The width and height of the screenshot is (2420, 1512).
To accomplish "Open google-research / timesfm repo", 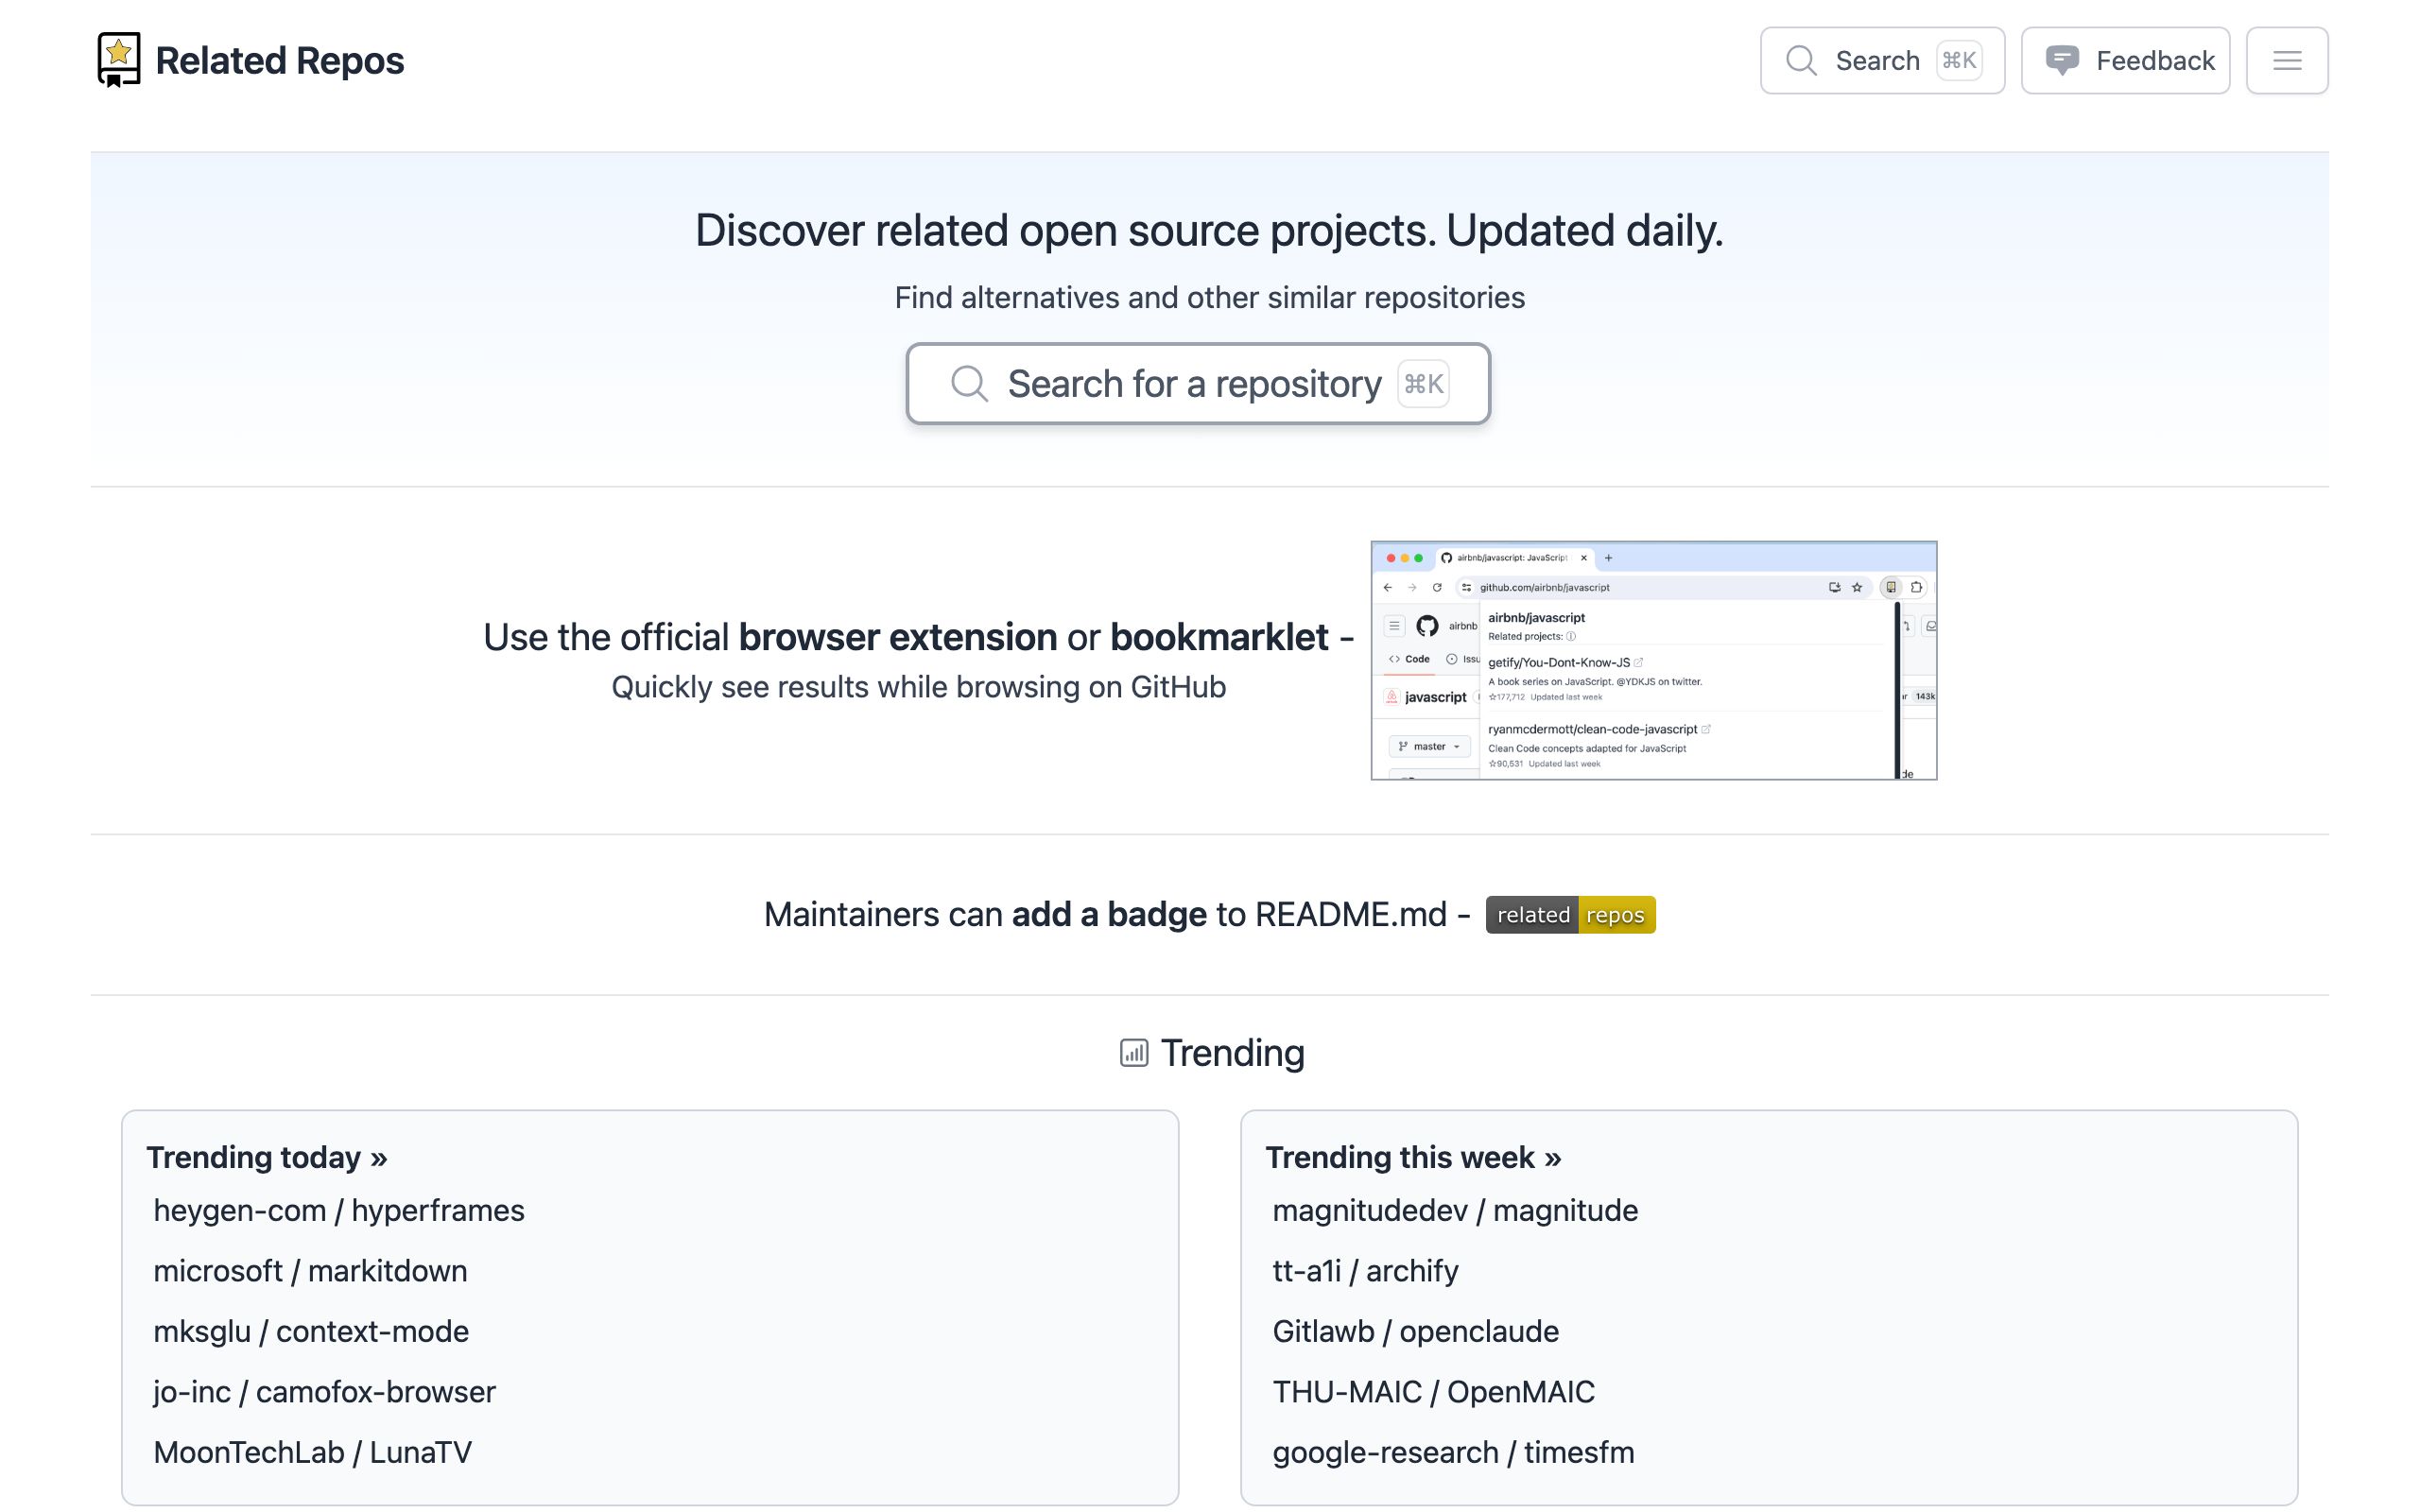I will pyautogui.click(x=1453, y=1452).
